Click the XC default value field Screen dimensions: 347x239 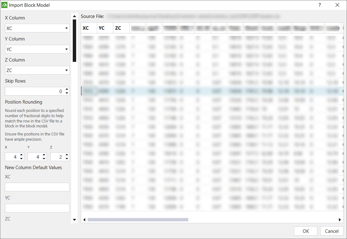click(37, 187)
